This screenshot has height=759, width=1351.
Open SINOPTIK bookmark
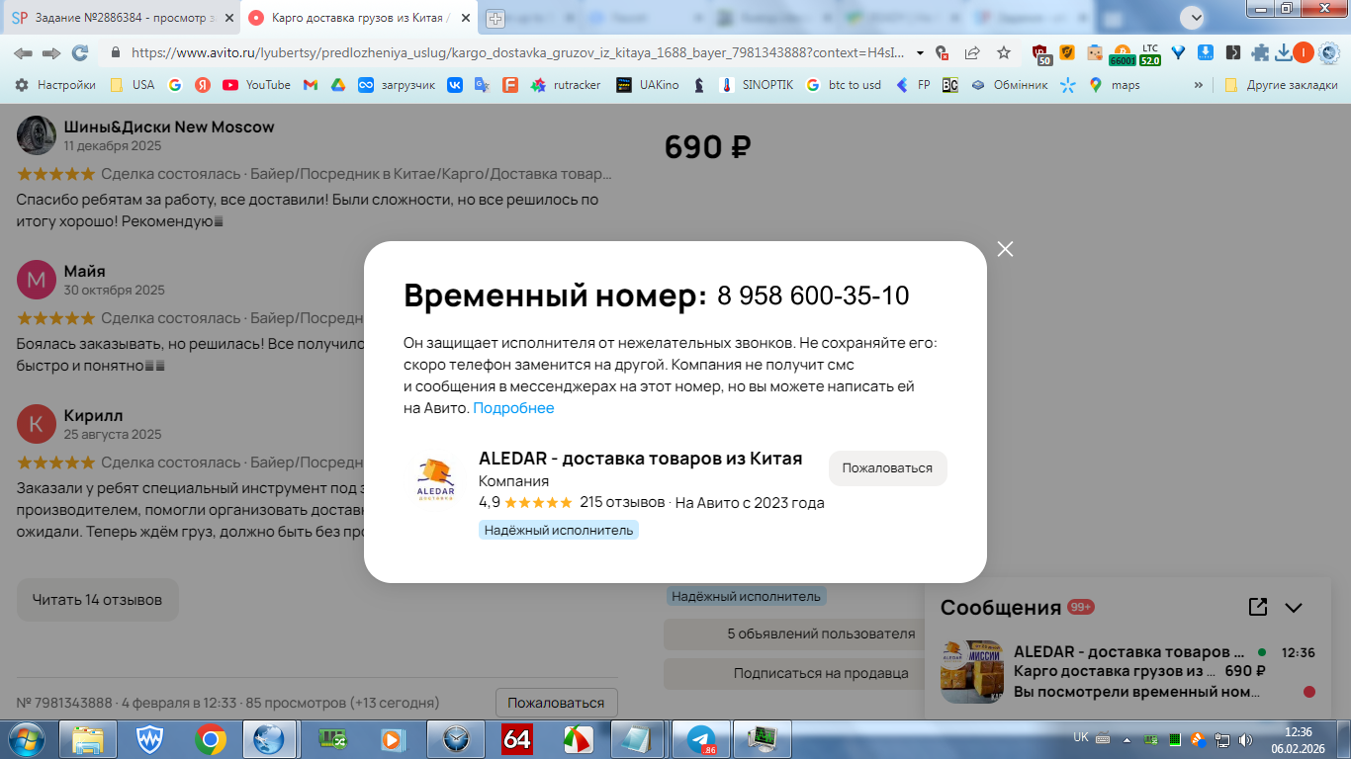(757, 85)
